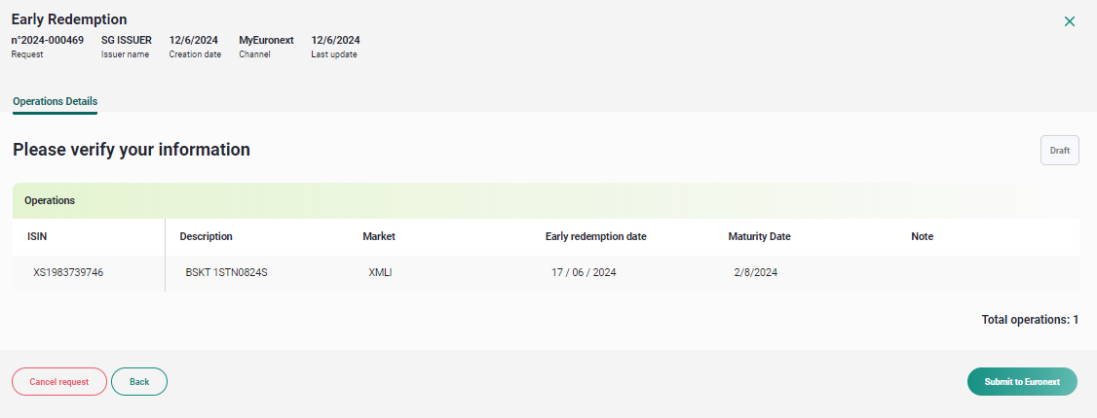Click the Operations section header bar
Screen dimensions: 1097x418
click(x=546, y=200)
